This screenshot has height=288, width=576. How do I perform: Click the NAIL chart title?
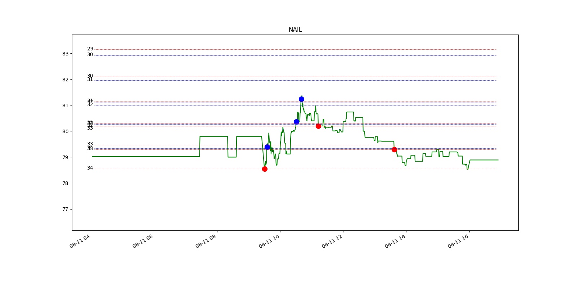295,30
